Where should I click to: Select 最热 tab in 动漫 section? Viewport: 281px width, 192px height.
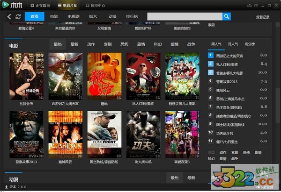(174, 178)
